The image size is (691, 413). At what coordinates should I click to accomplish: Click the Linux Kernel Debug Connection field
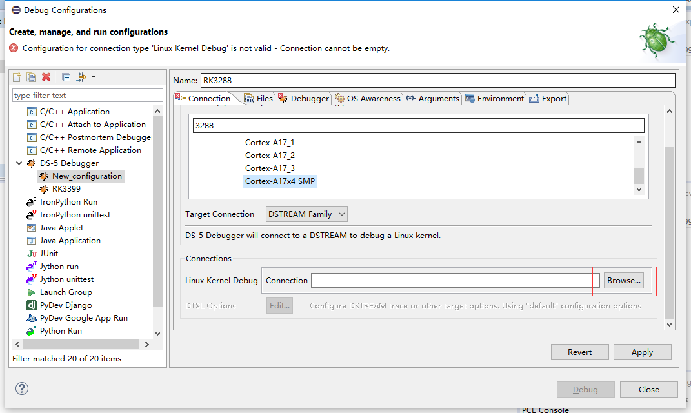tap(456, 280)
